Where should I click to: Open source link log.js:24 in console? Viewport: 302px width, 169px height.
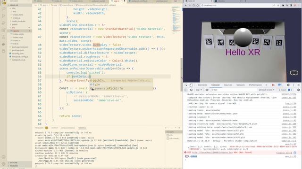point(291,103)
